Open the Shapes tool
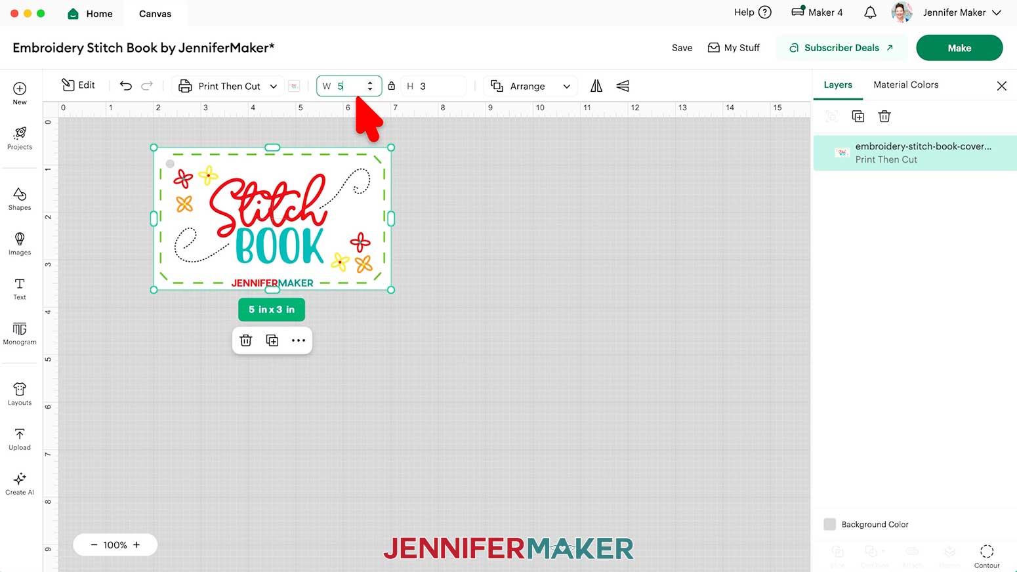 click(x=20, y=199)
